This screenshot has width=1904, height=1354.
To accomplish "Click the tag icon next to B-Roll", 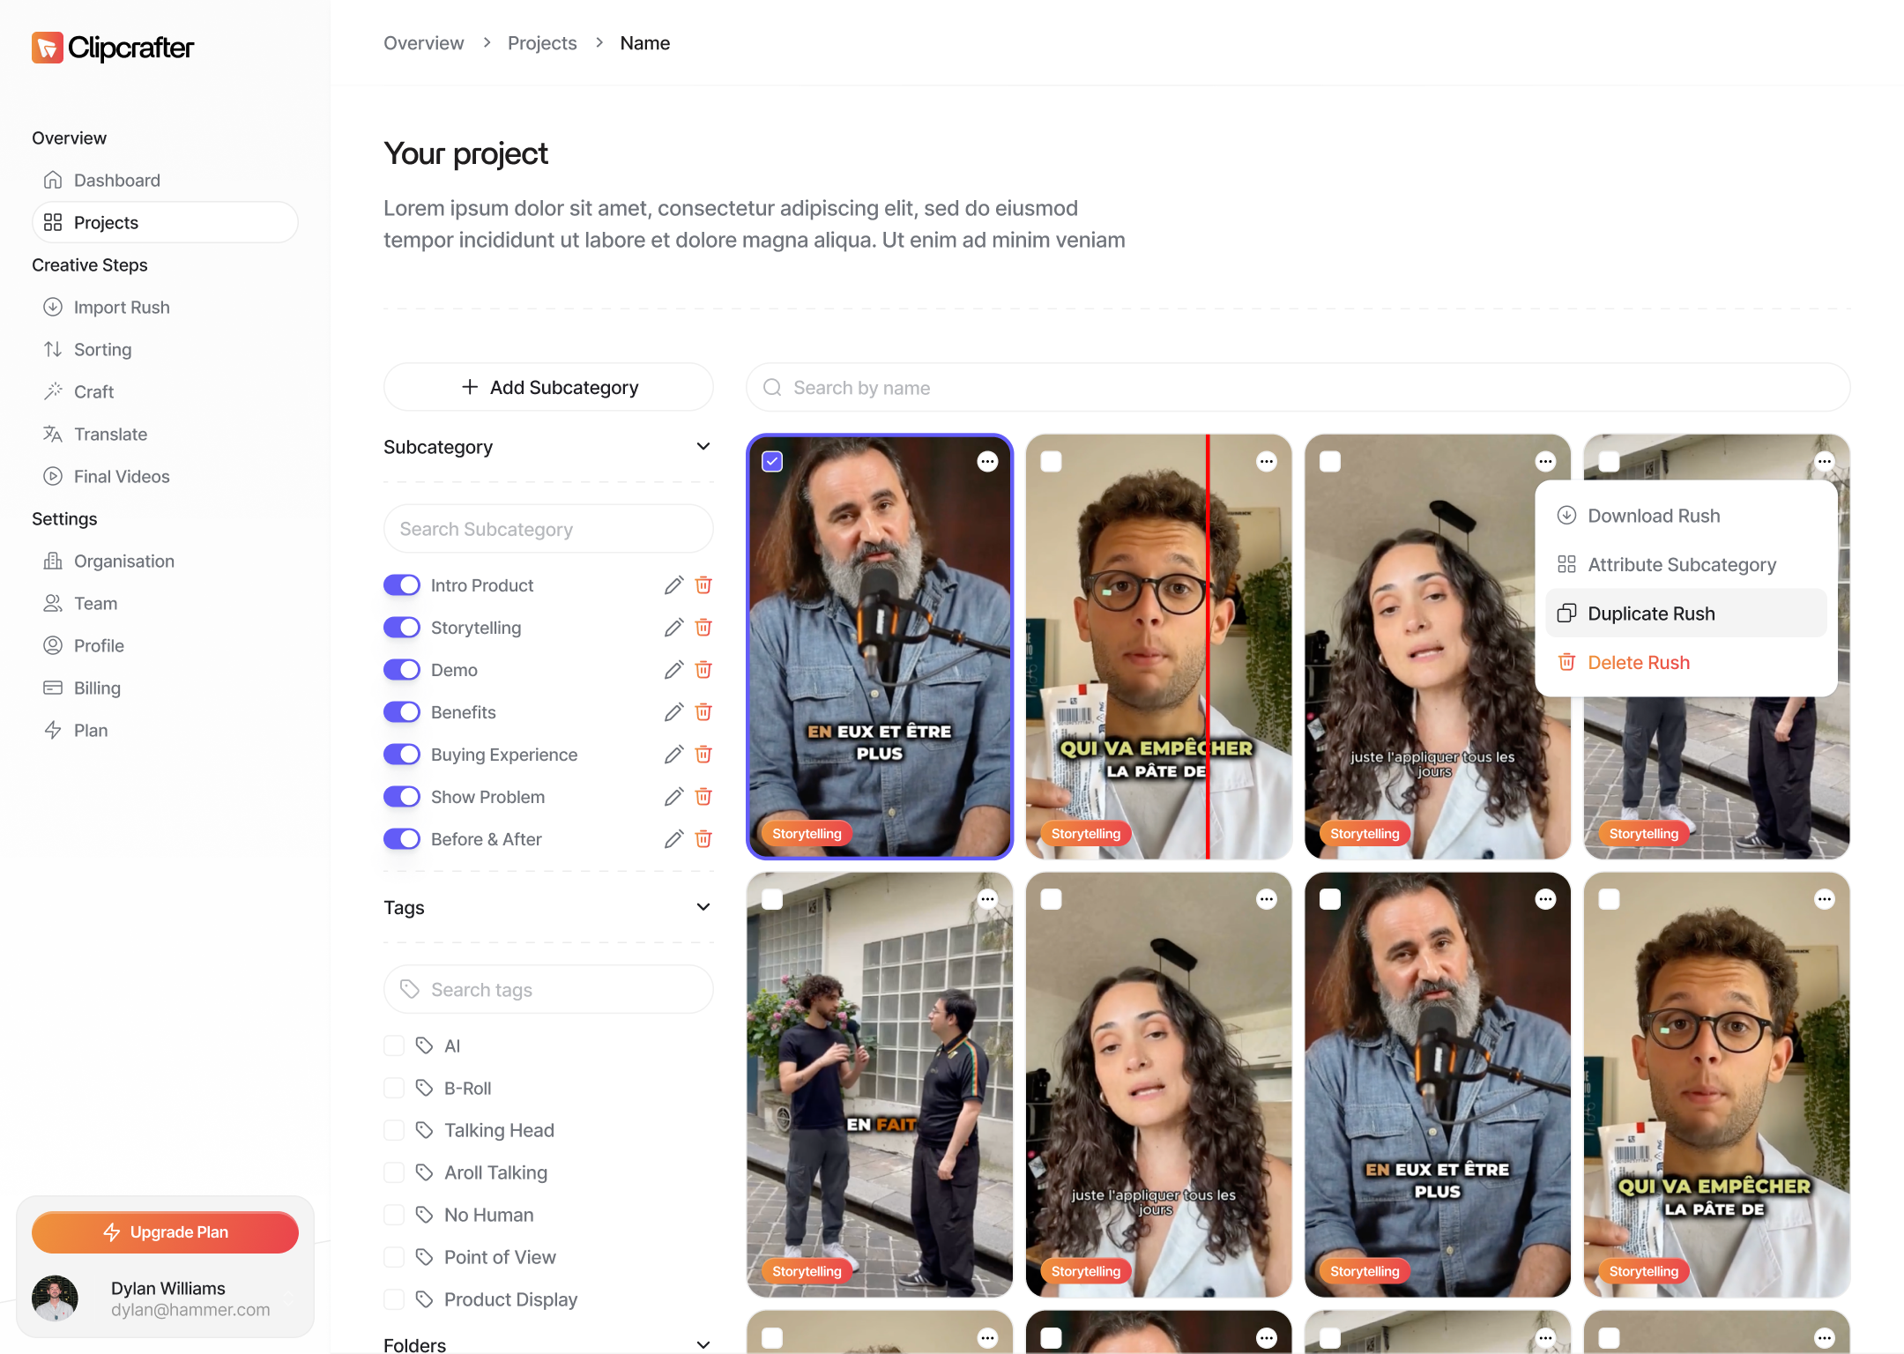I will [424, 1088].
